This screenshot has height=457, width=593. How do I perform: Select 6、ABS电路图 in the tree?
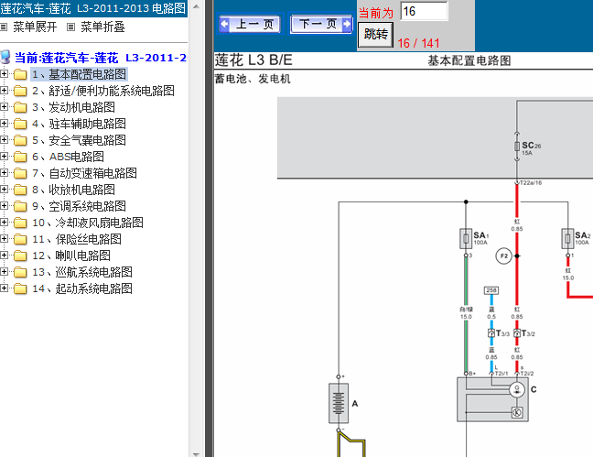(68, 157)
